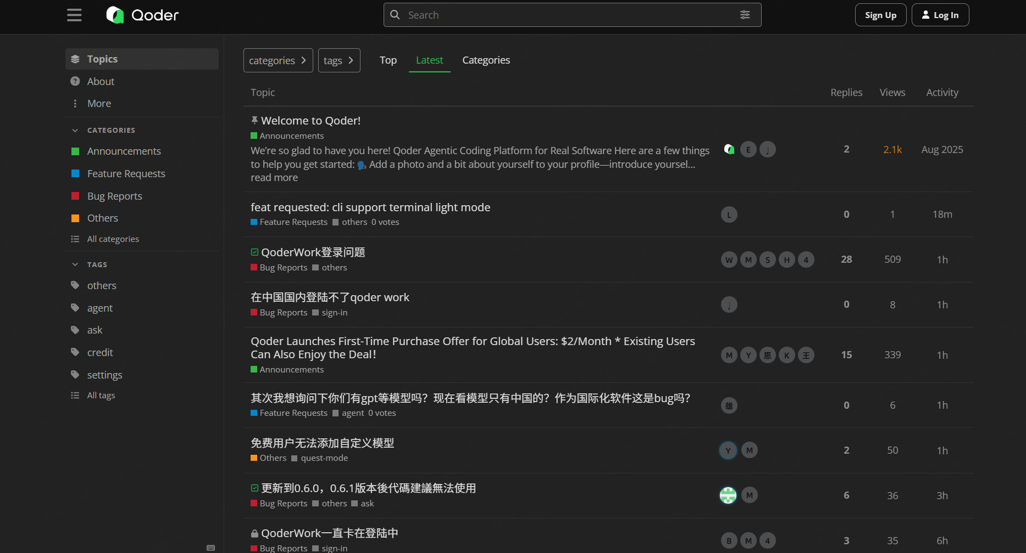The image size is (1026, 553).
Task: Click Aug 2025 activity date on Welcome topic
Action: (942, 149)
